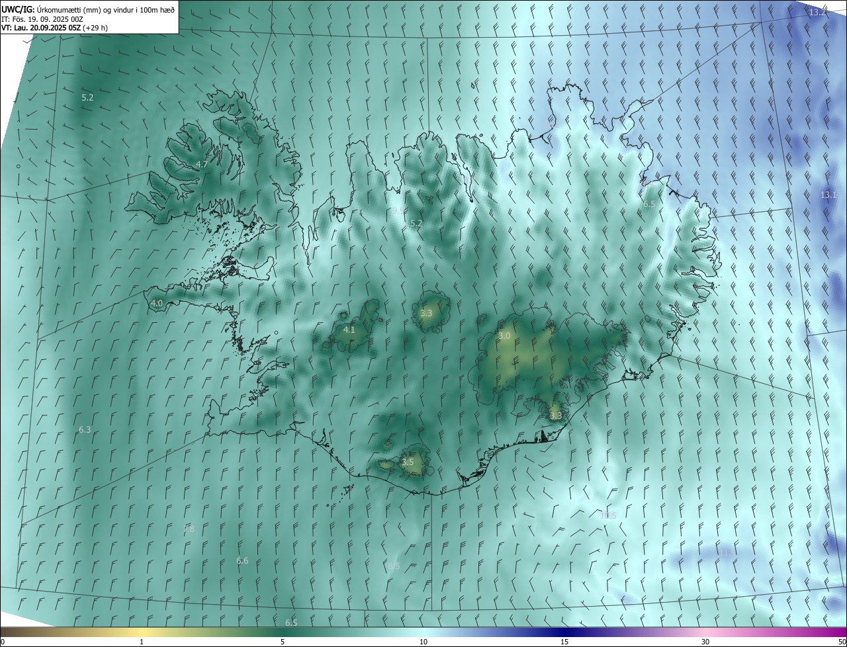
Task: Click the 'VT: Lau. 20.09.2025 05Z' line
Action: point(41,28)
